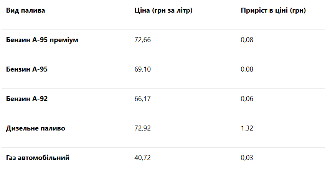Viewport: 325px width, 173px height.
Task: Select the 'Дизельне паливо' row label
Action: (x=36, y=128)
